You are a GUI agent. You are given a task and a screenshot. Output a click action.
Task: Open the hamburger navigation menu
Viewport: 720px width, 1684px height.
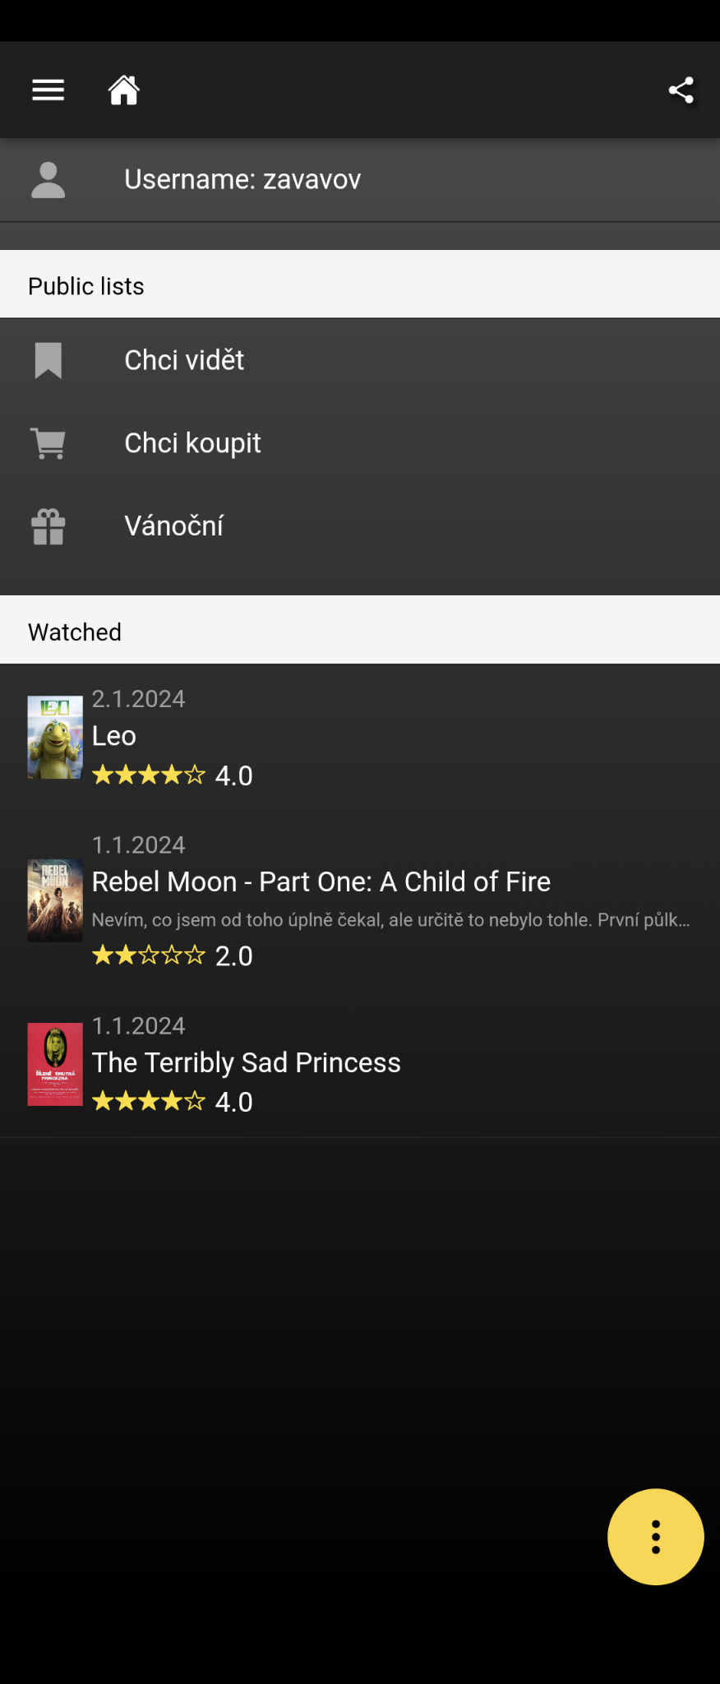click(48, 90)
